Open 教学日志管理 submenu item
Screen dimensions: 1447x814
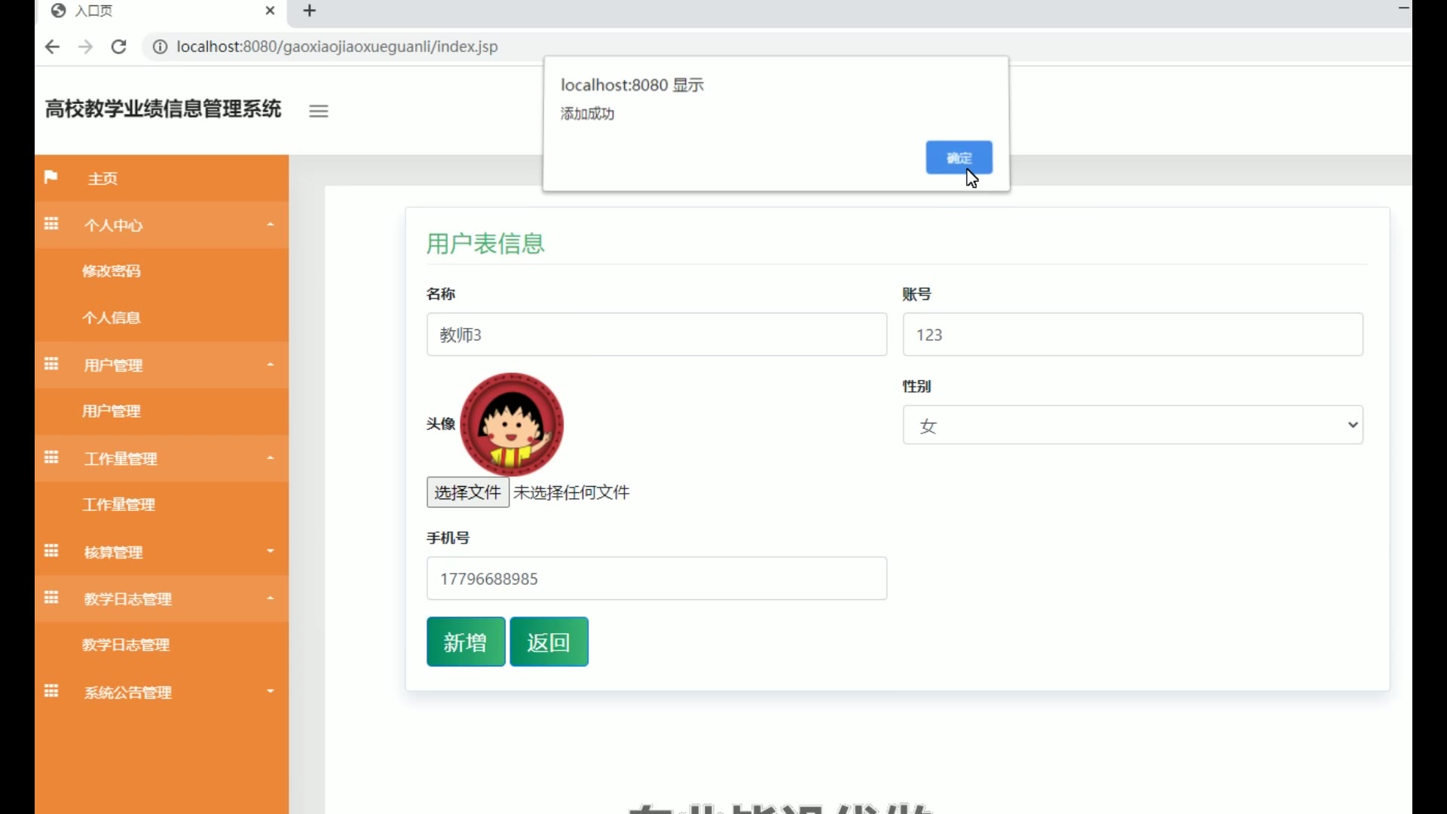(x=126, y=645)
